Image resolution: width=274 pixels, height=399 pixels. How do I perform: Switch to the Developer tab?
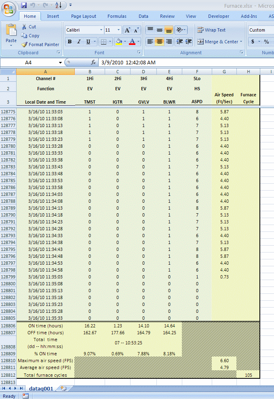pos(219,16)
